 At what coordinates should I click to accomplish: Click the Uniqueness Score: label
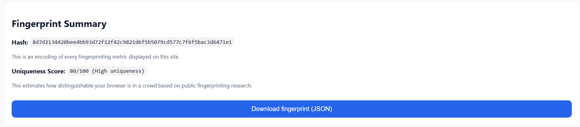[38, 71]
